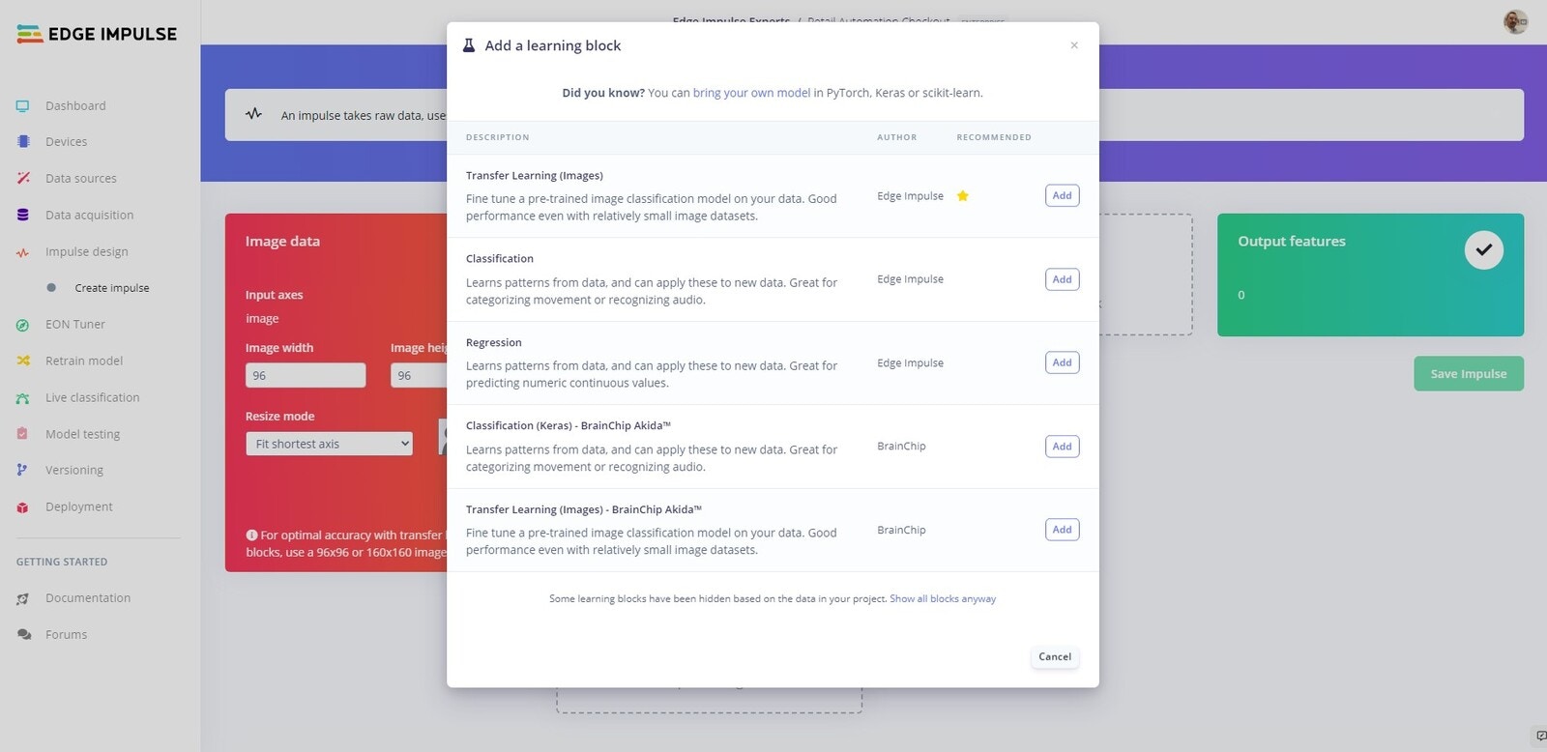Open the Dashboard page
The width and height of the screenshot is (1547, 752).
tap(75, 106)
